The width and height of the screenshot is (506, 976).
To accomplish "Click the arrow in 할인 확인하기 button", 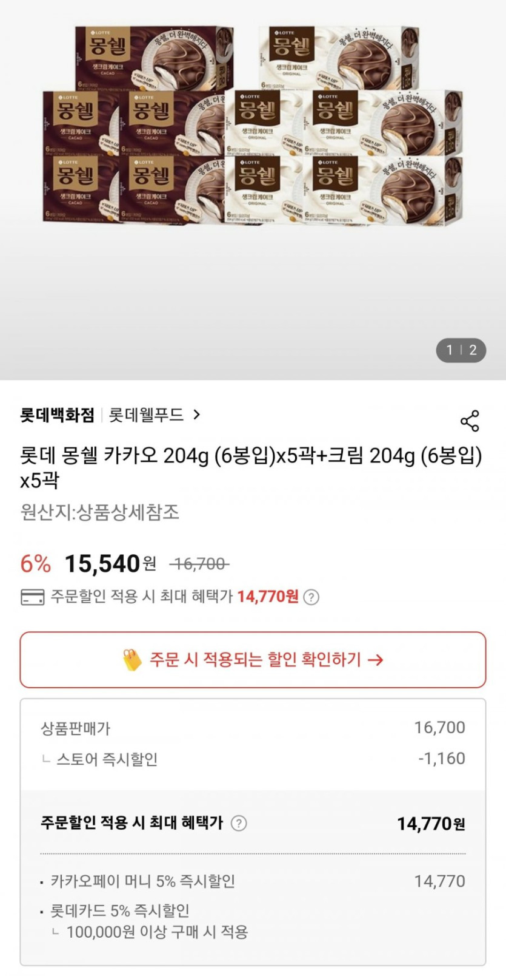I will point(376,660).
